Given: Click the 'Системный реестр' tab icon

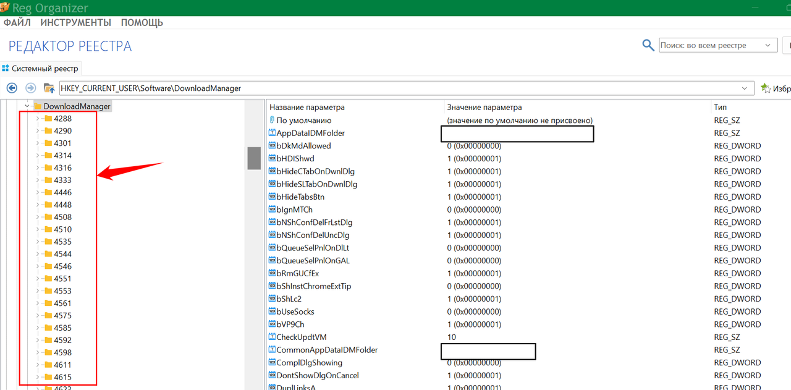Looking at the screenshot, I should [6, 69].
